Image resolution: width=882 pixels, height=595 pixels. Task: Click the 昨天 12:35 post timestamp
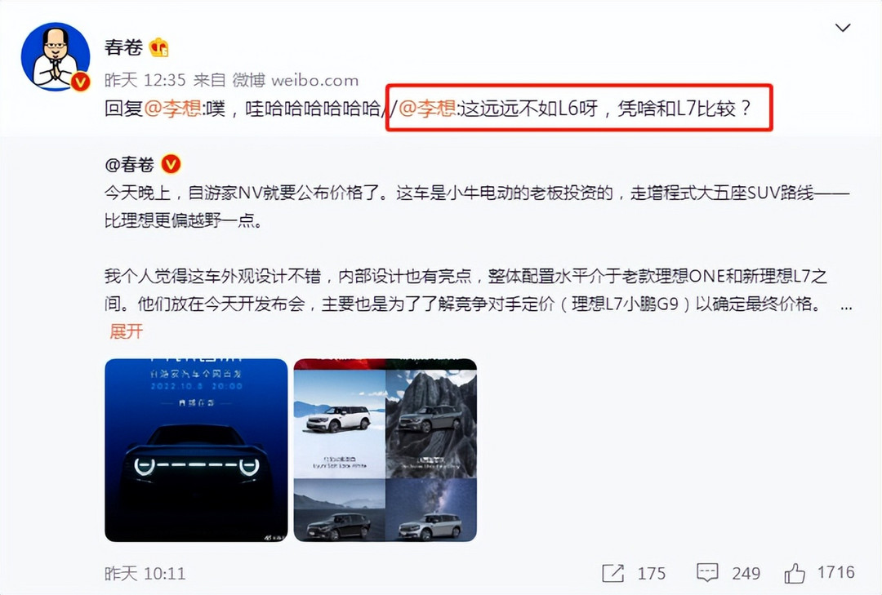pyautogui.click(x=145, y=81)
